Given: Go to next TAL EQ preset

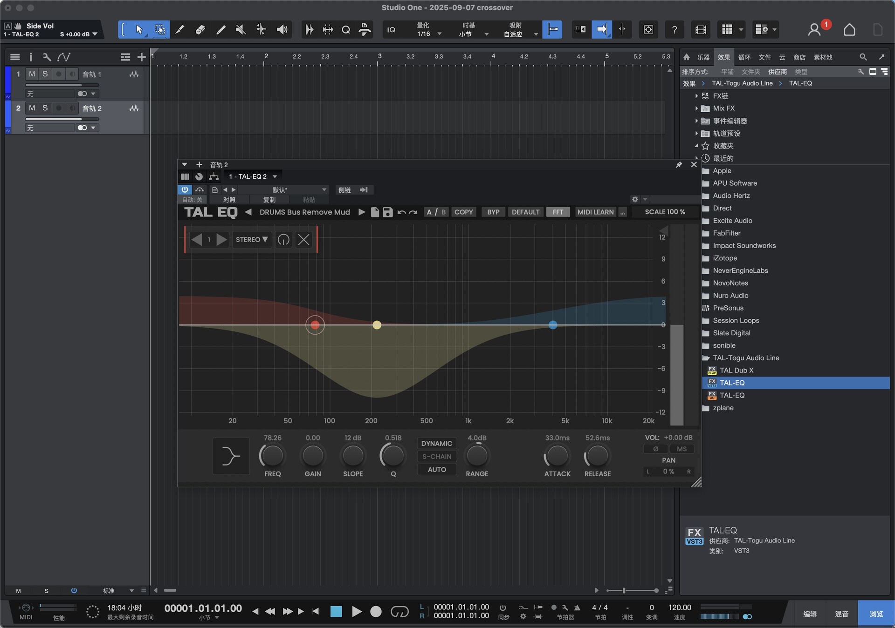Looking at the screenshot, I should [x=362, y=212].
